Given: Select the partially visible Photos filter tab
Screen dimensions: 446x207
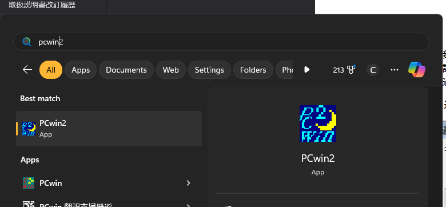Looking at the screenshot, I should click(x=284, y=70).
